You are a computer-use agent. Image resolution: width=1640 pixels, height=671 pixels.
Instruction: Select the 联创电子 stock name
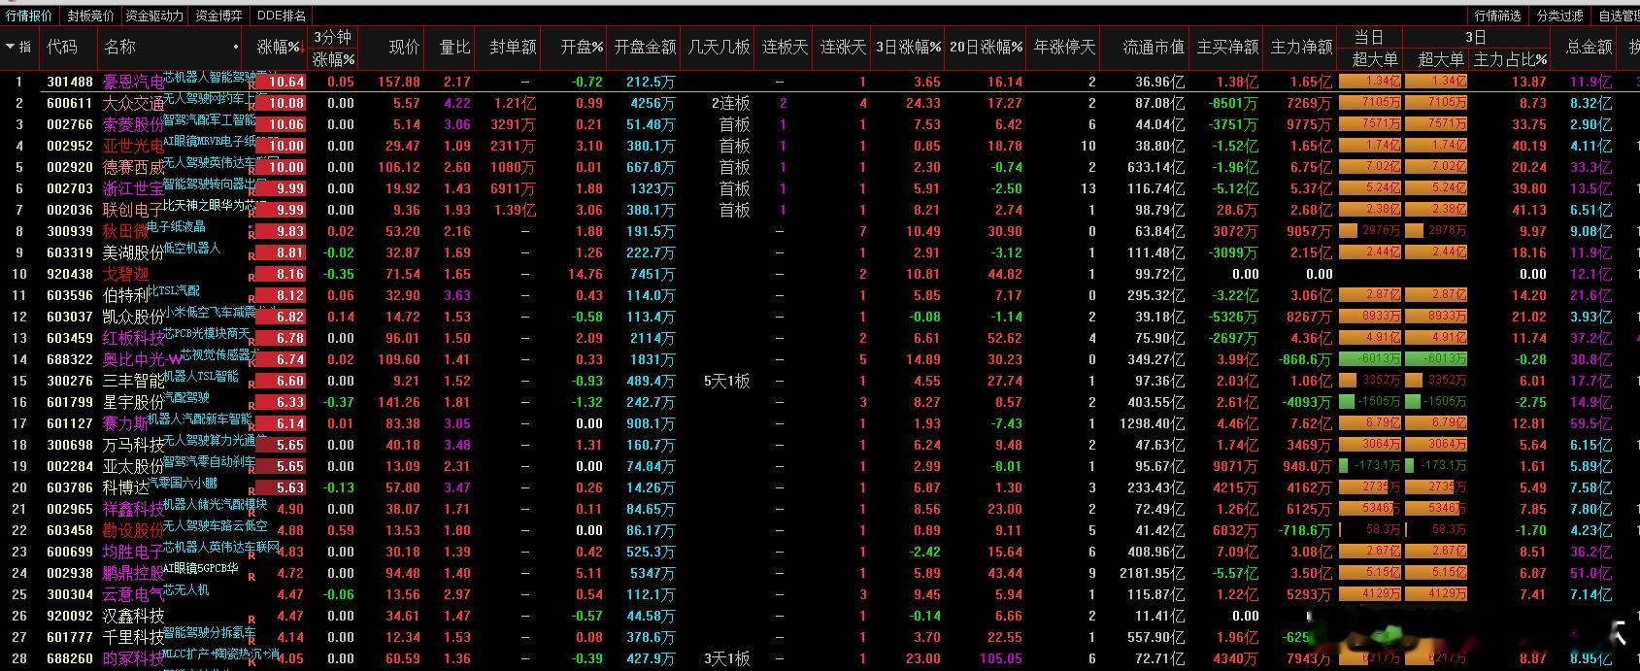(x=134, y=210)
